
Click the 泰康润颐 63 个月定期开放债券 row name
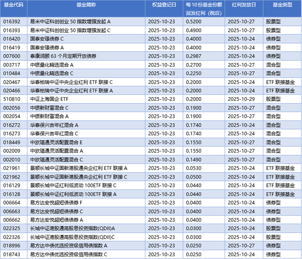coord(63,56)
